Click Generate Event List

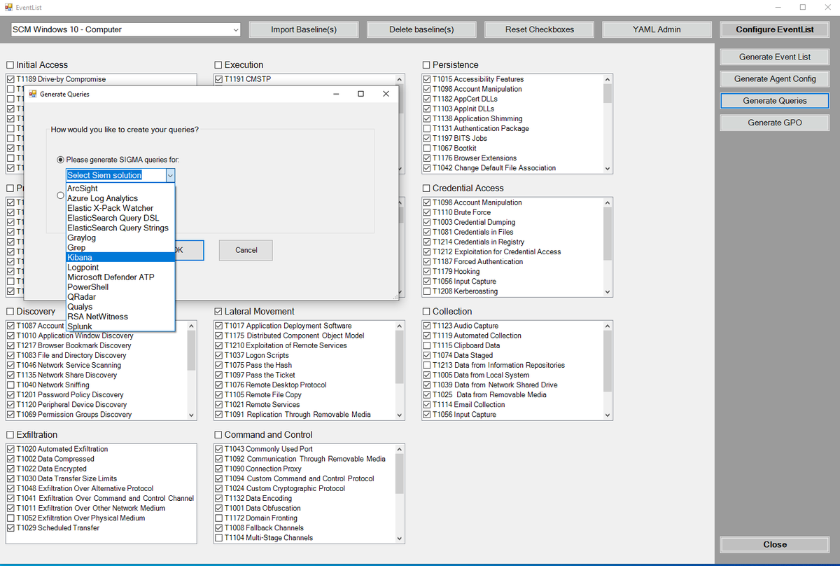pos(775,57)
